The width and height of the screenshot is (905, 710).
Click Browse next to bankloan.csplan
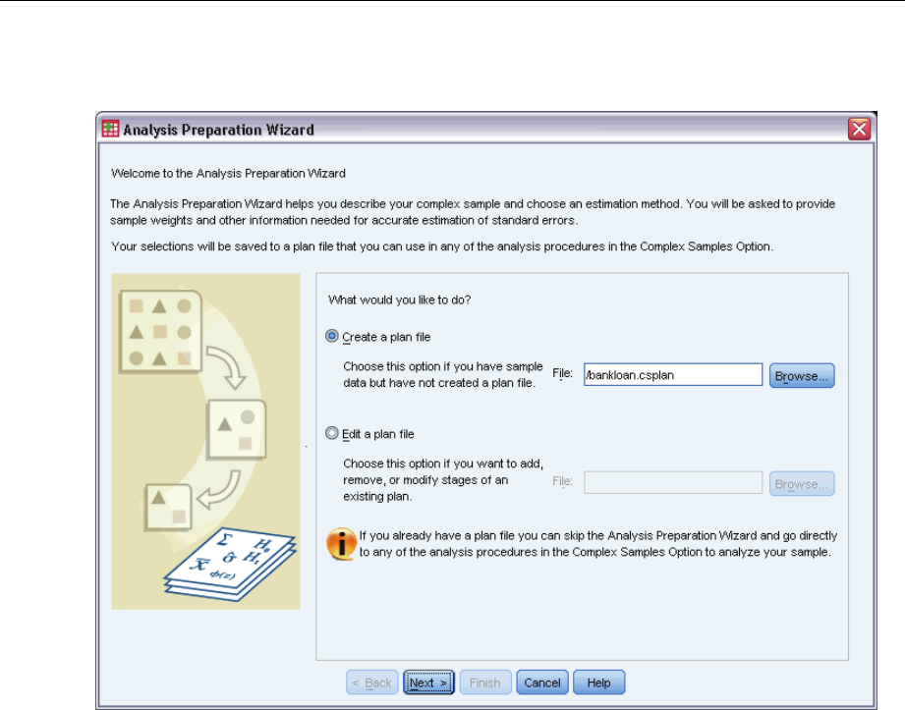click(802, 375)
